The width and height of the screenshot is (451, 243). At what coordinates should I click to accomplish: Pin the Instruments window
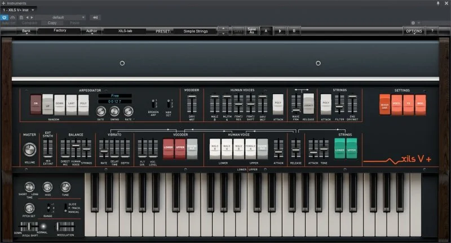coord(438,3)
